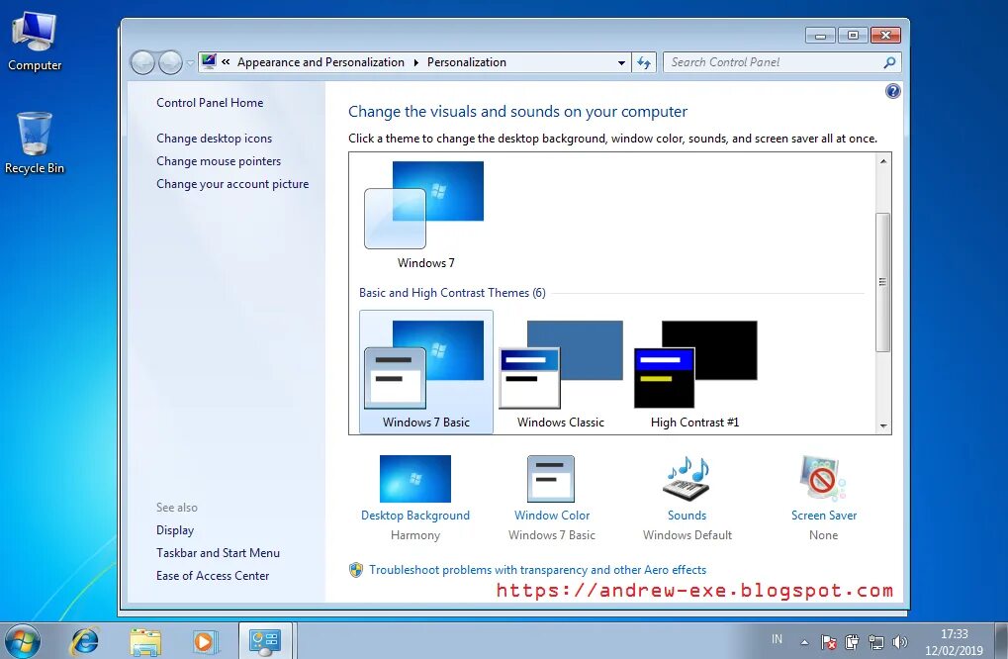Go to Control Panel Home

(210, 103)
